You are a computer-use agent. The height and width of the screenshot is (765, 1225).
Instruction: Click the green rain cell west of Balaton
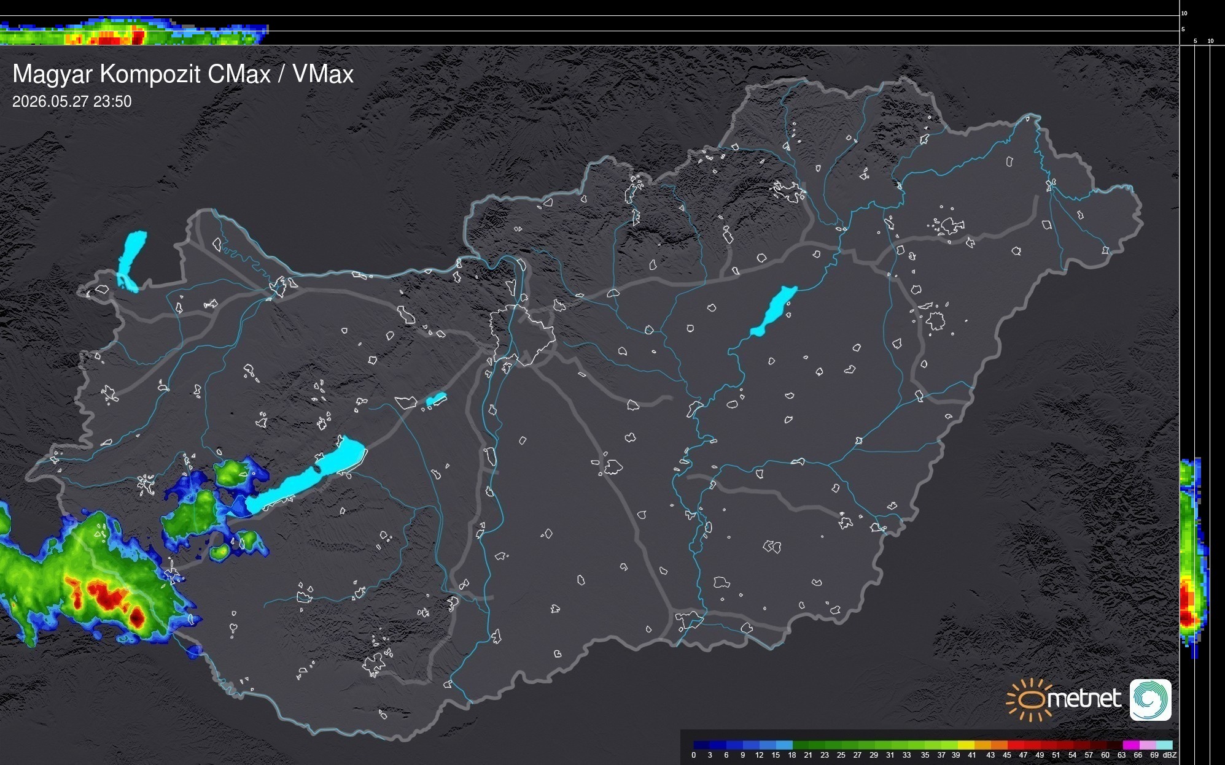click(x=192, y=513)
